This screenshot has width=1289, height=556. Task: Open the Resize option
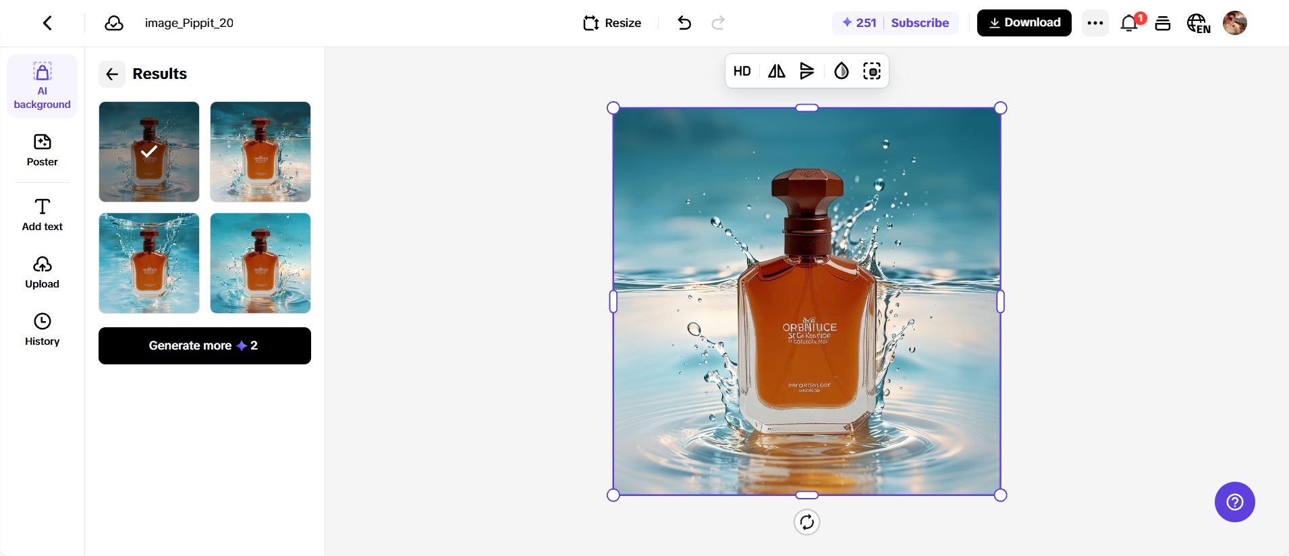tap(612, 23)
